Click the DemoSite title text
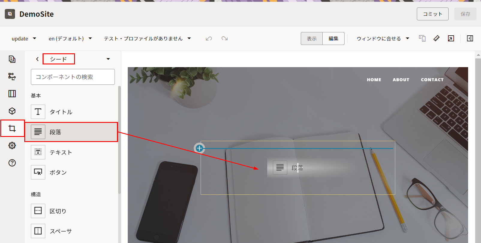Viewport: 481px width, 243px height. 37,14
